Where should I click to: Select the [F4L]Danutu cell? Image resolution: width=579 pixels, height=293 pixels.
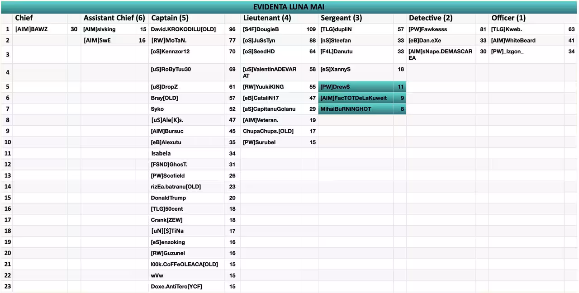[x=356, y=55]
